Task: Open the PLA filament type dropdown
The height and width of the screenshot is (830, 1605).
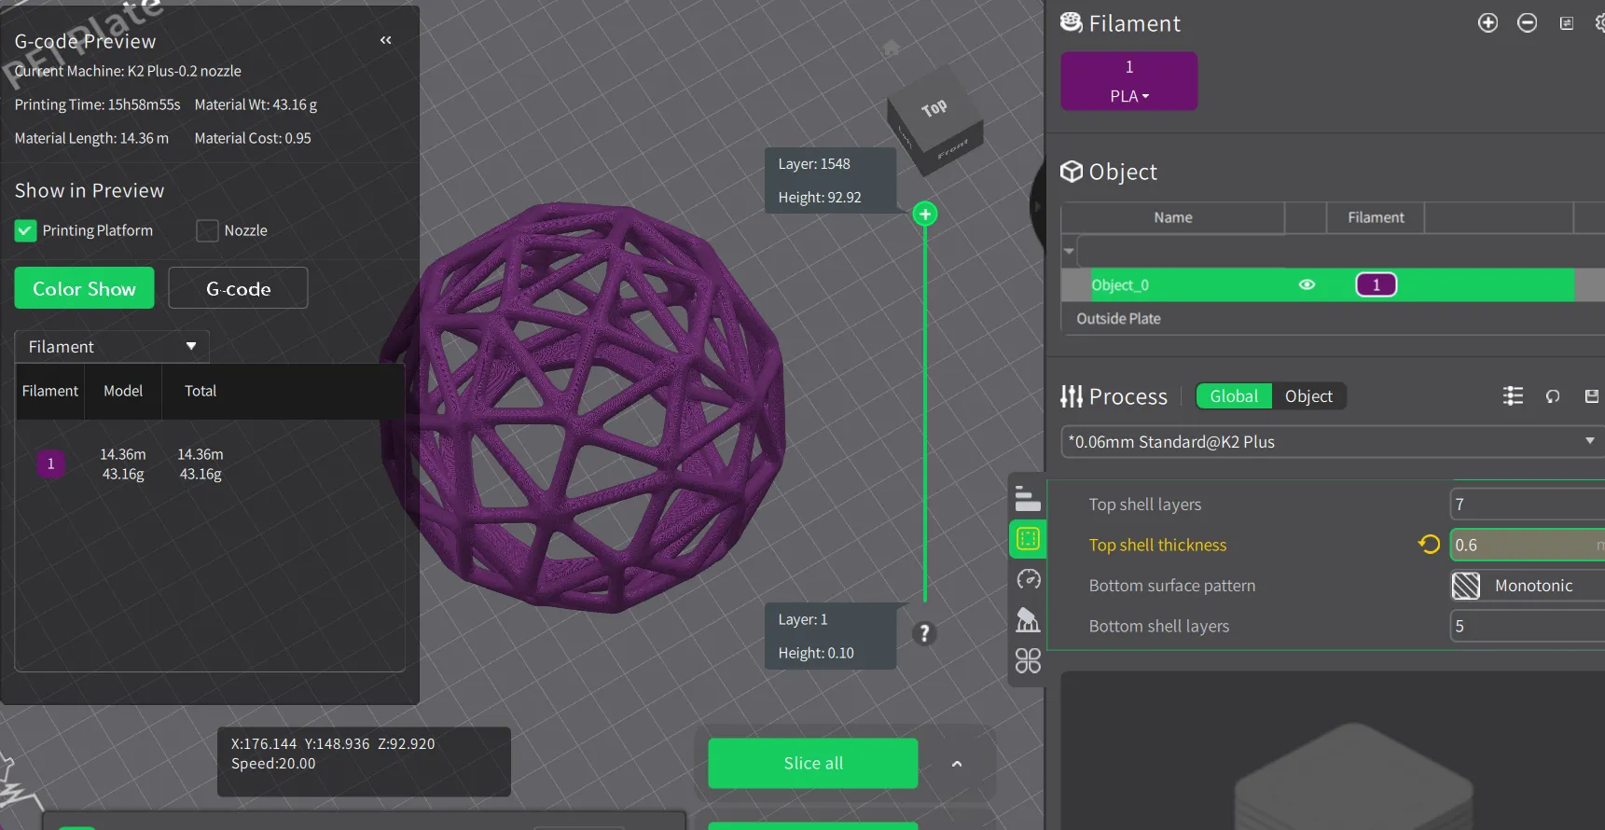Action: pos(1128,96)
